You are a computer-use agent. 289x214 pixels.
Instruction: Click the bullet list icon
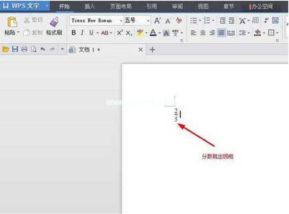pyautogui.click(x=194, y=20)
